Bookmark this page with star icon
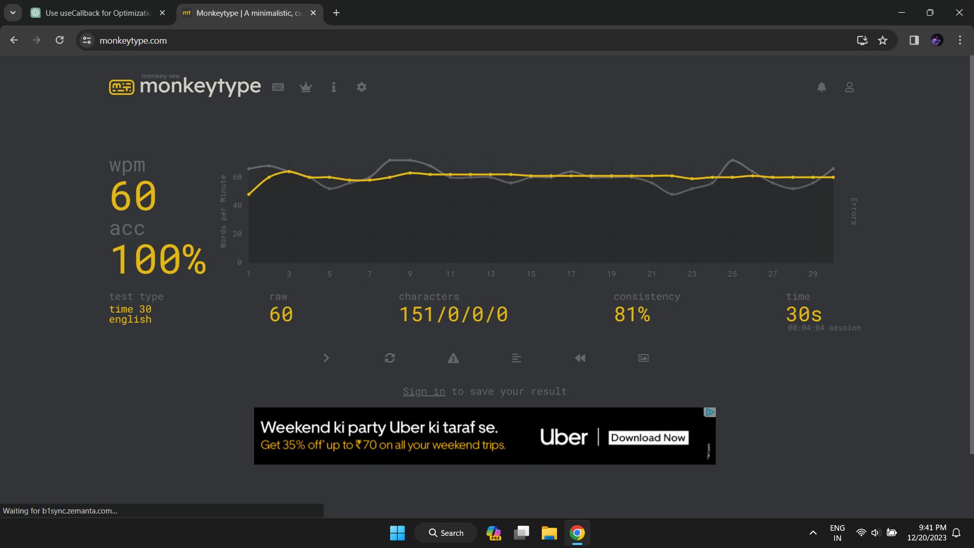 [883, 41]
